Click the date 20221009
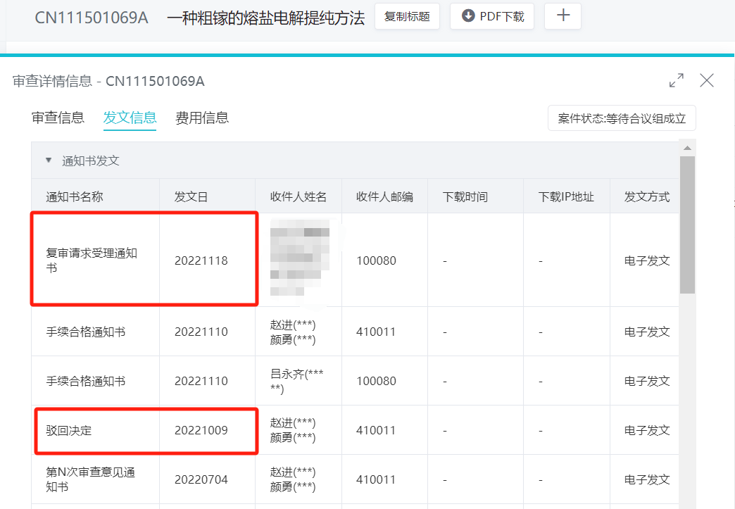The height and width of the screenshot is (509, 735). click(x=201, y=430)
